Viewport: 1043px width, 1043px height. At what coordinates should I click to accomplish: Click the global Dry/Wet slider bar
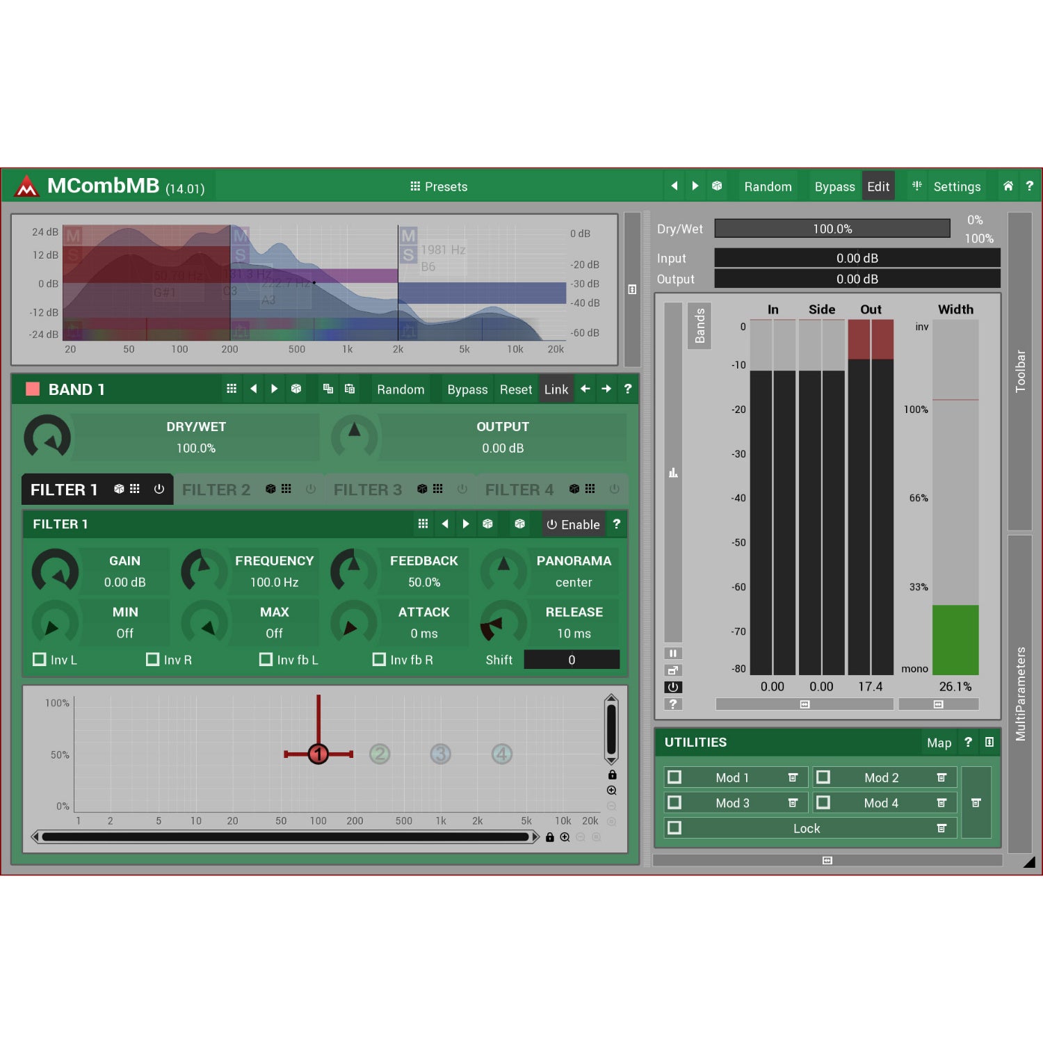click(x=832, y=229)
